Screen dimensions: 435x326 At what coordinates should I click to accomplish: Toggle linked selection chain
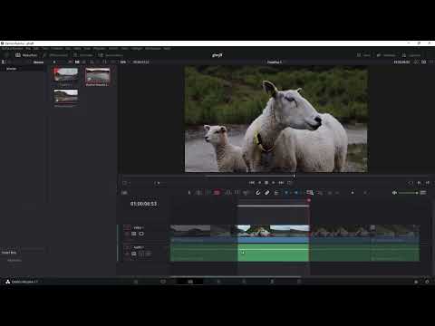(x=267, y=193)
